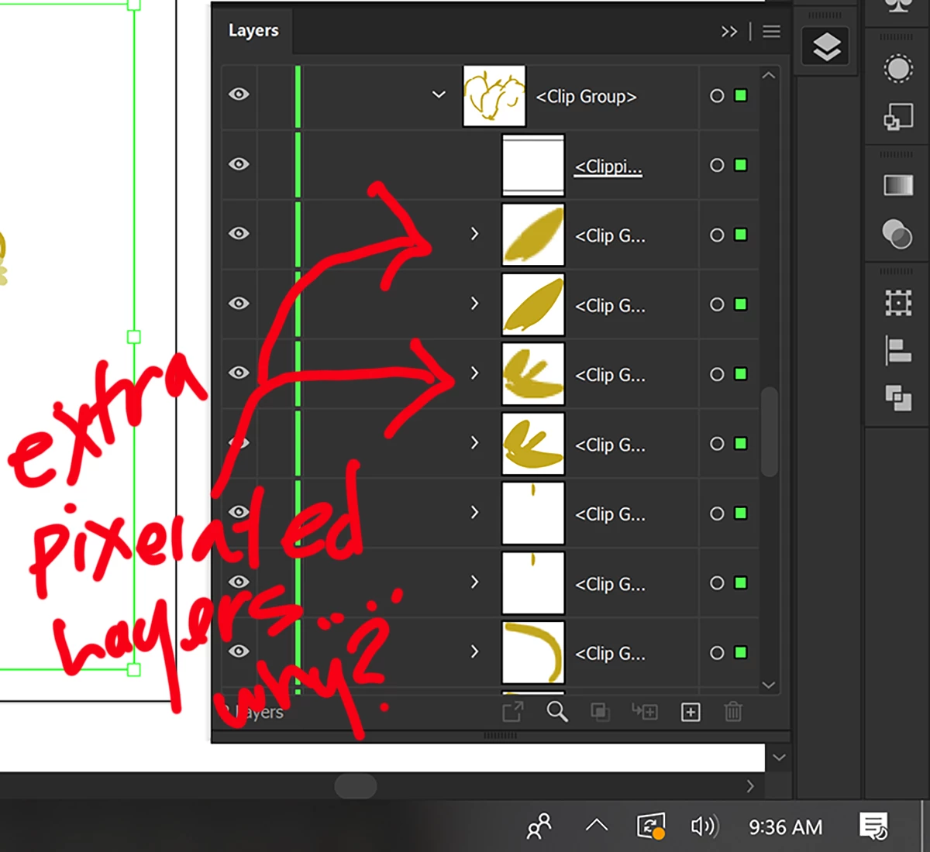Open the Pathfinder panel dock icon
Image resolution: width=930 pixels, height=852 pixels.
[x=897, y=398]
